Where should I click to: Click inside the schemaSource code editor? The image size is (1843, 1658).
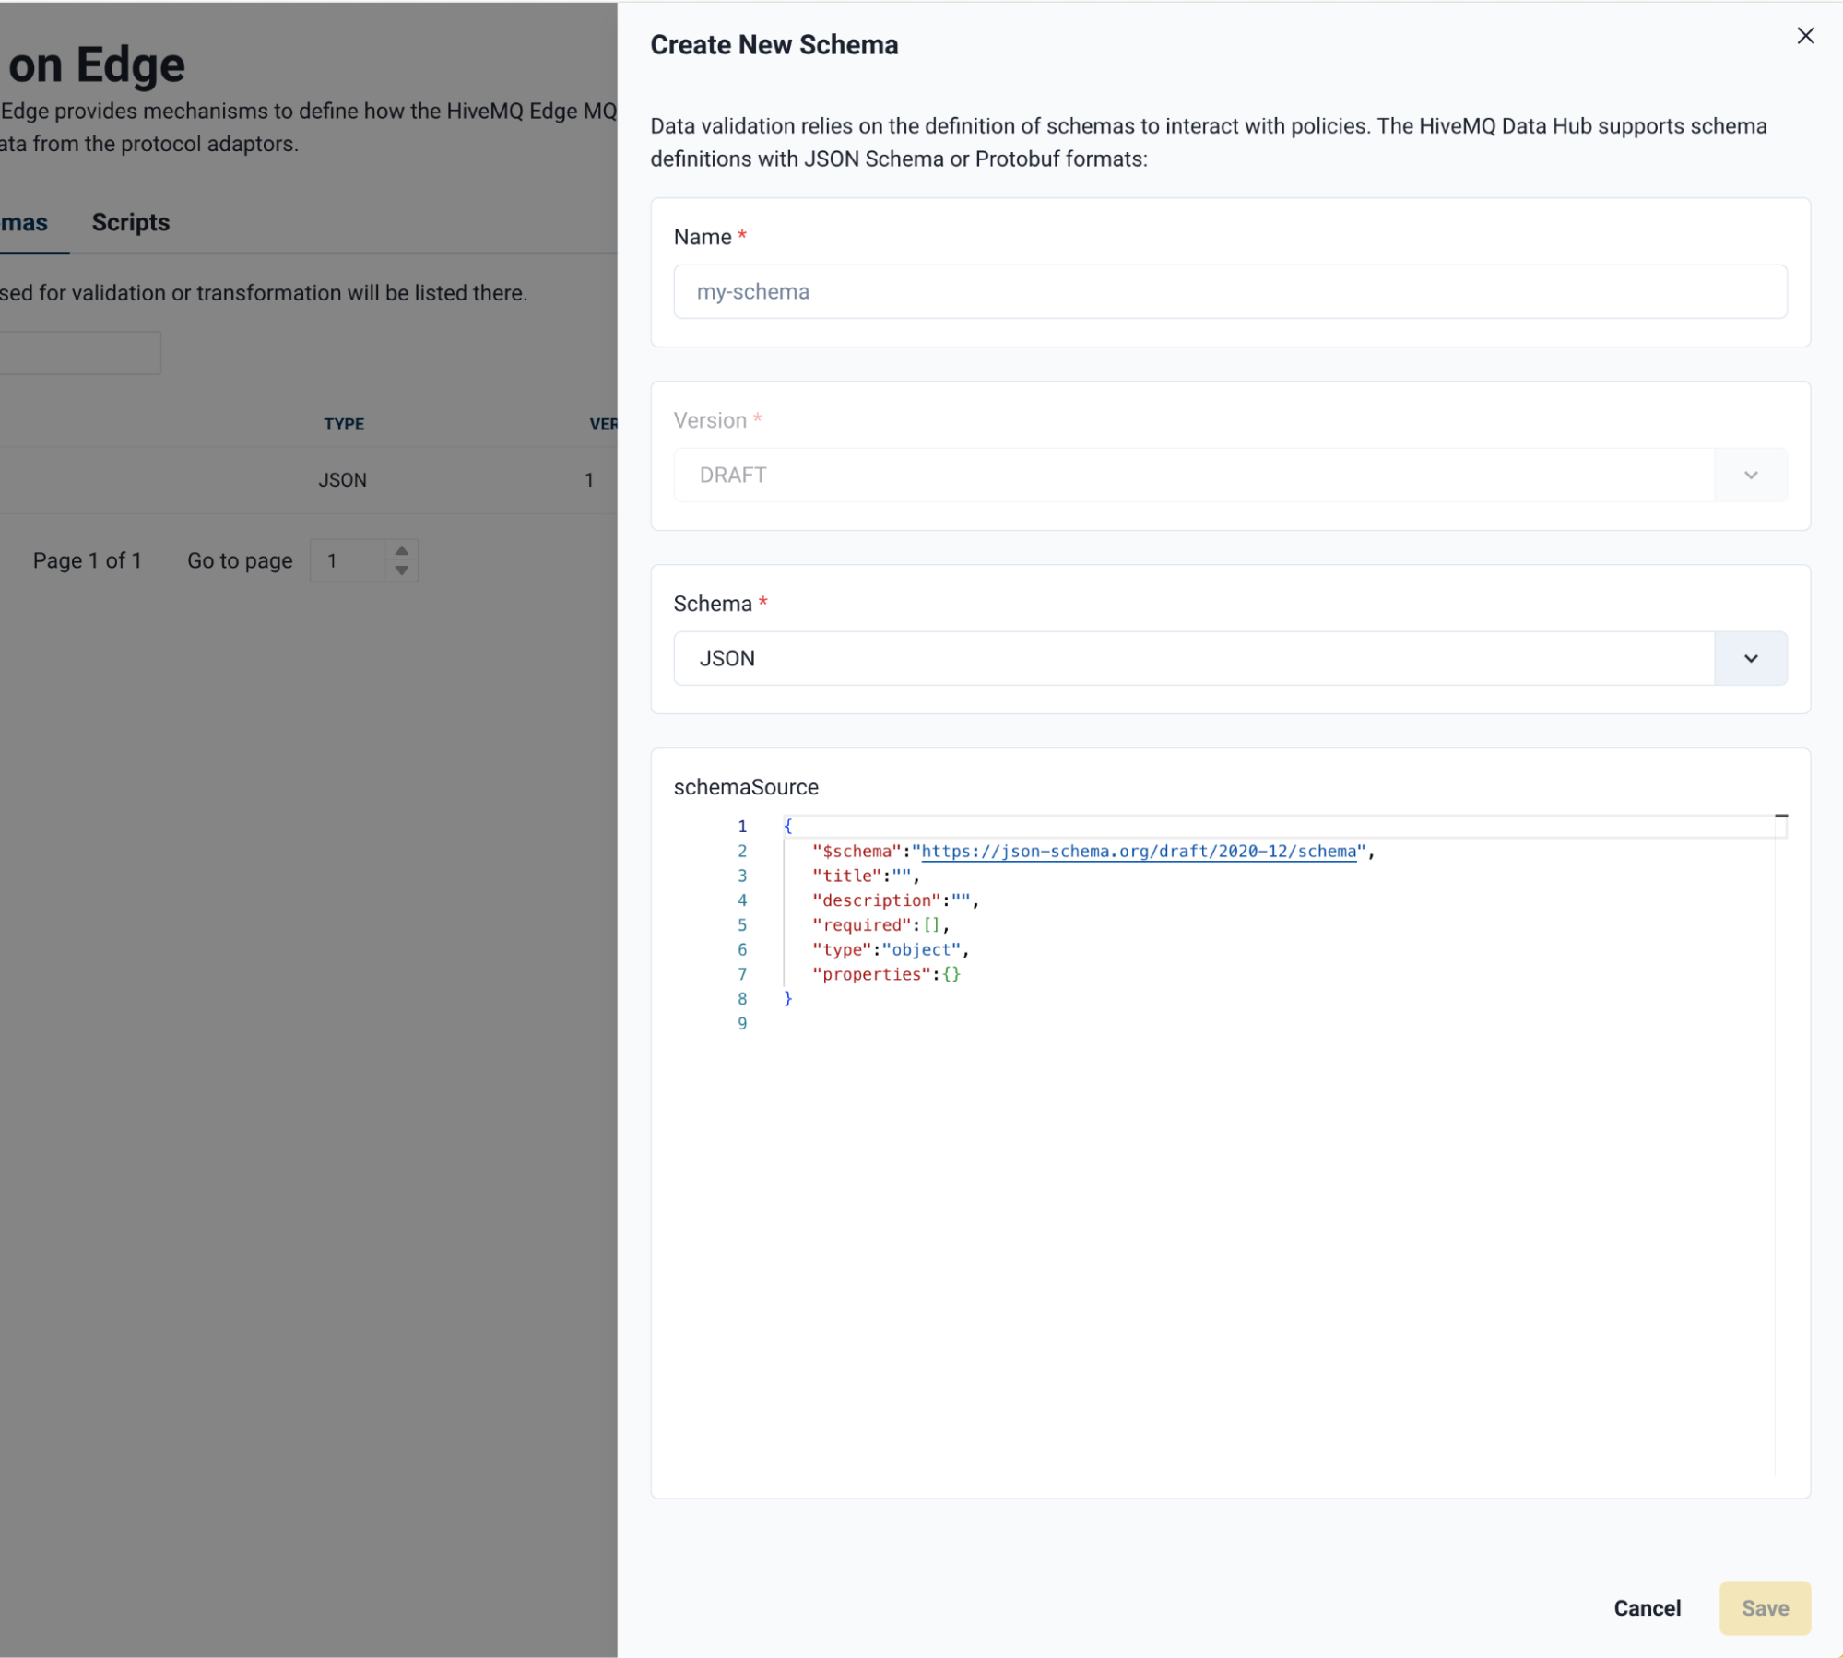pyautogui.click(x=1199, y=1106)
